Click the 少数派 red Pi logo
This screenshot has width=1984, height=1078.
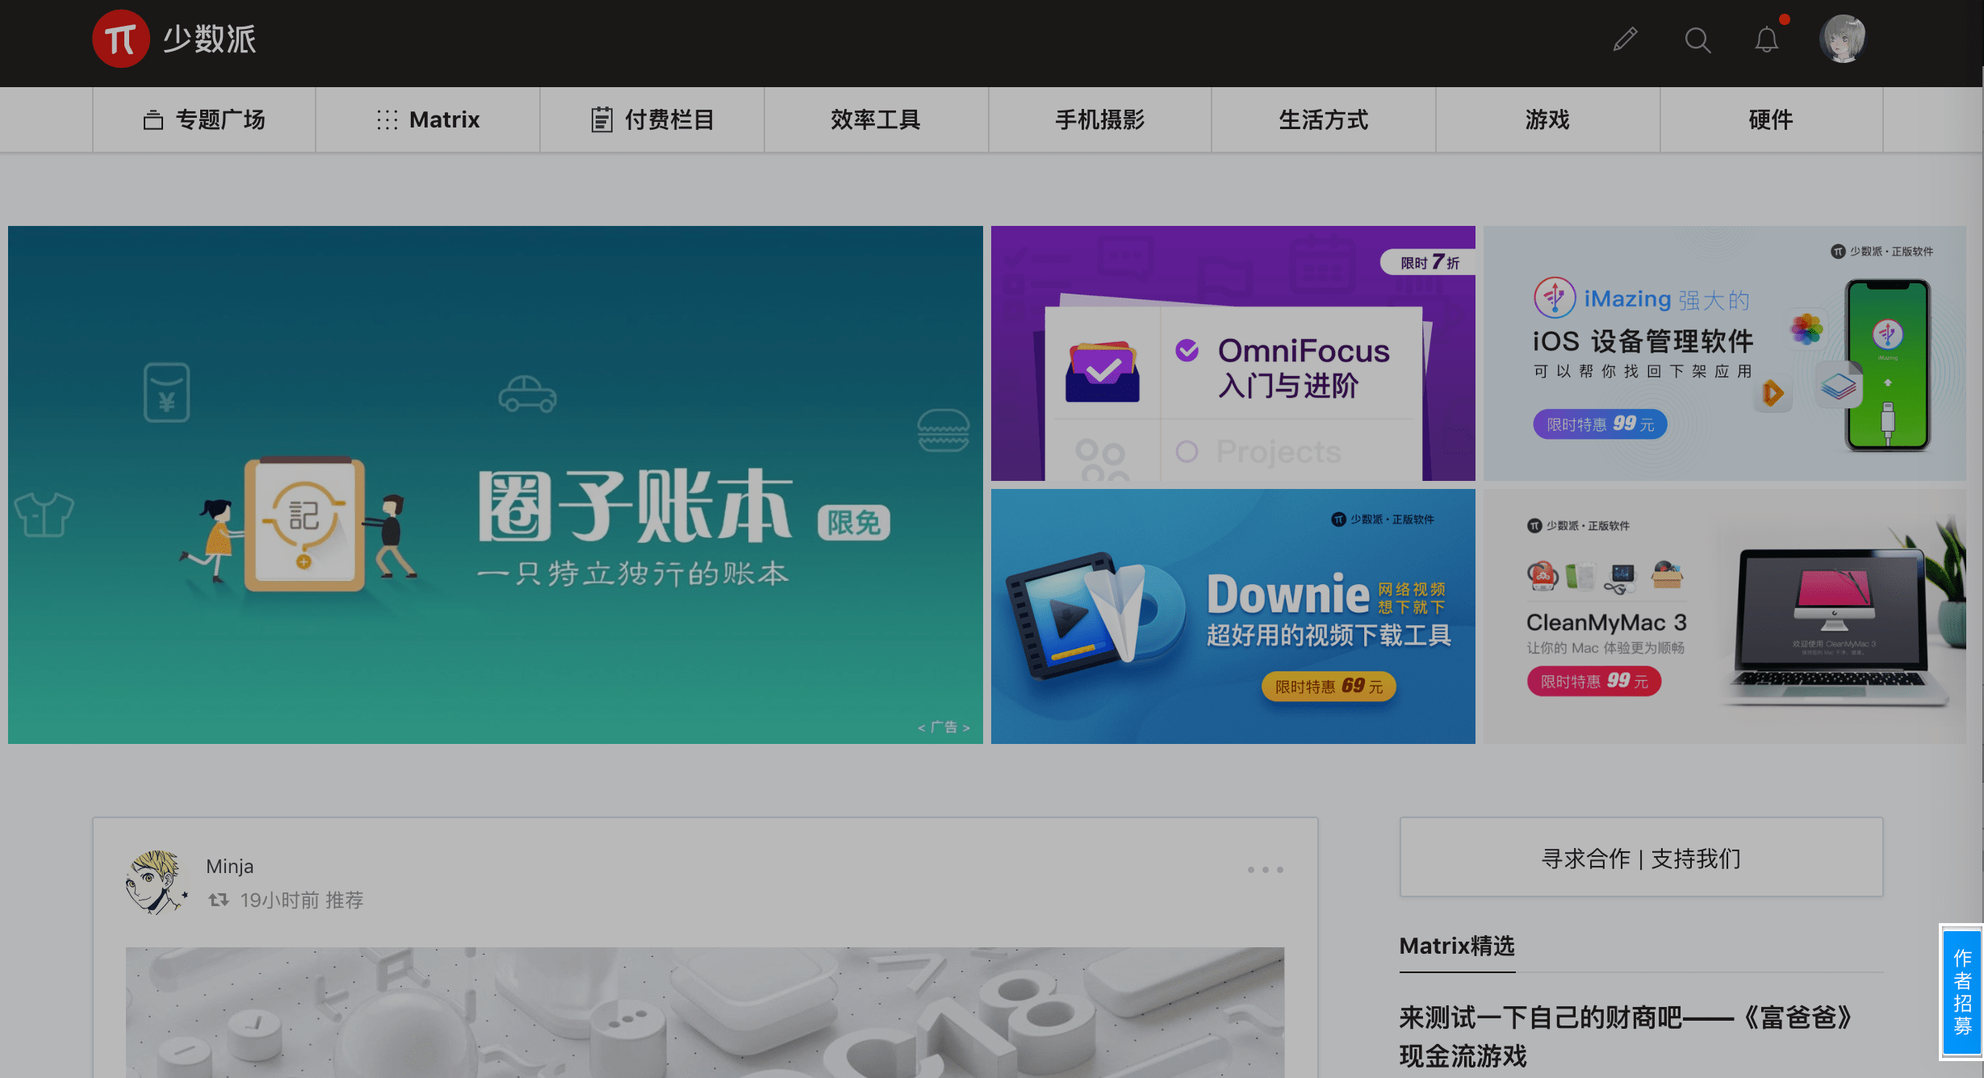[121, 39]
